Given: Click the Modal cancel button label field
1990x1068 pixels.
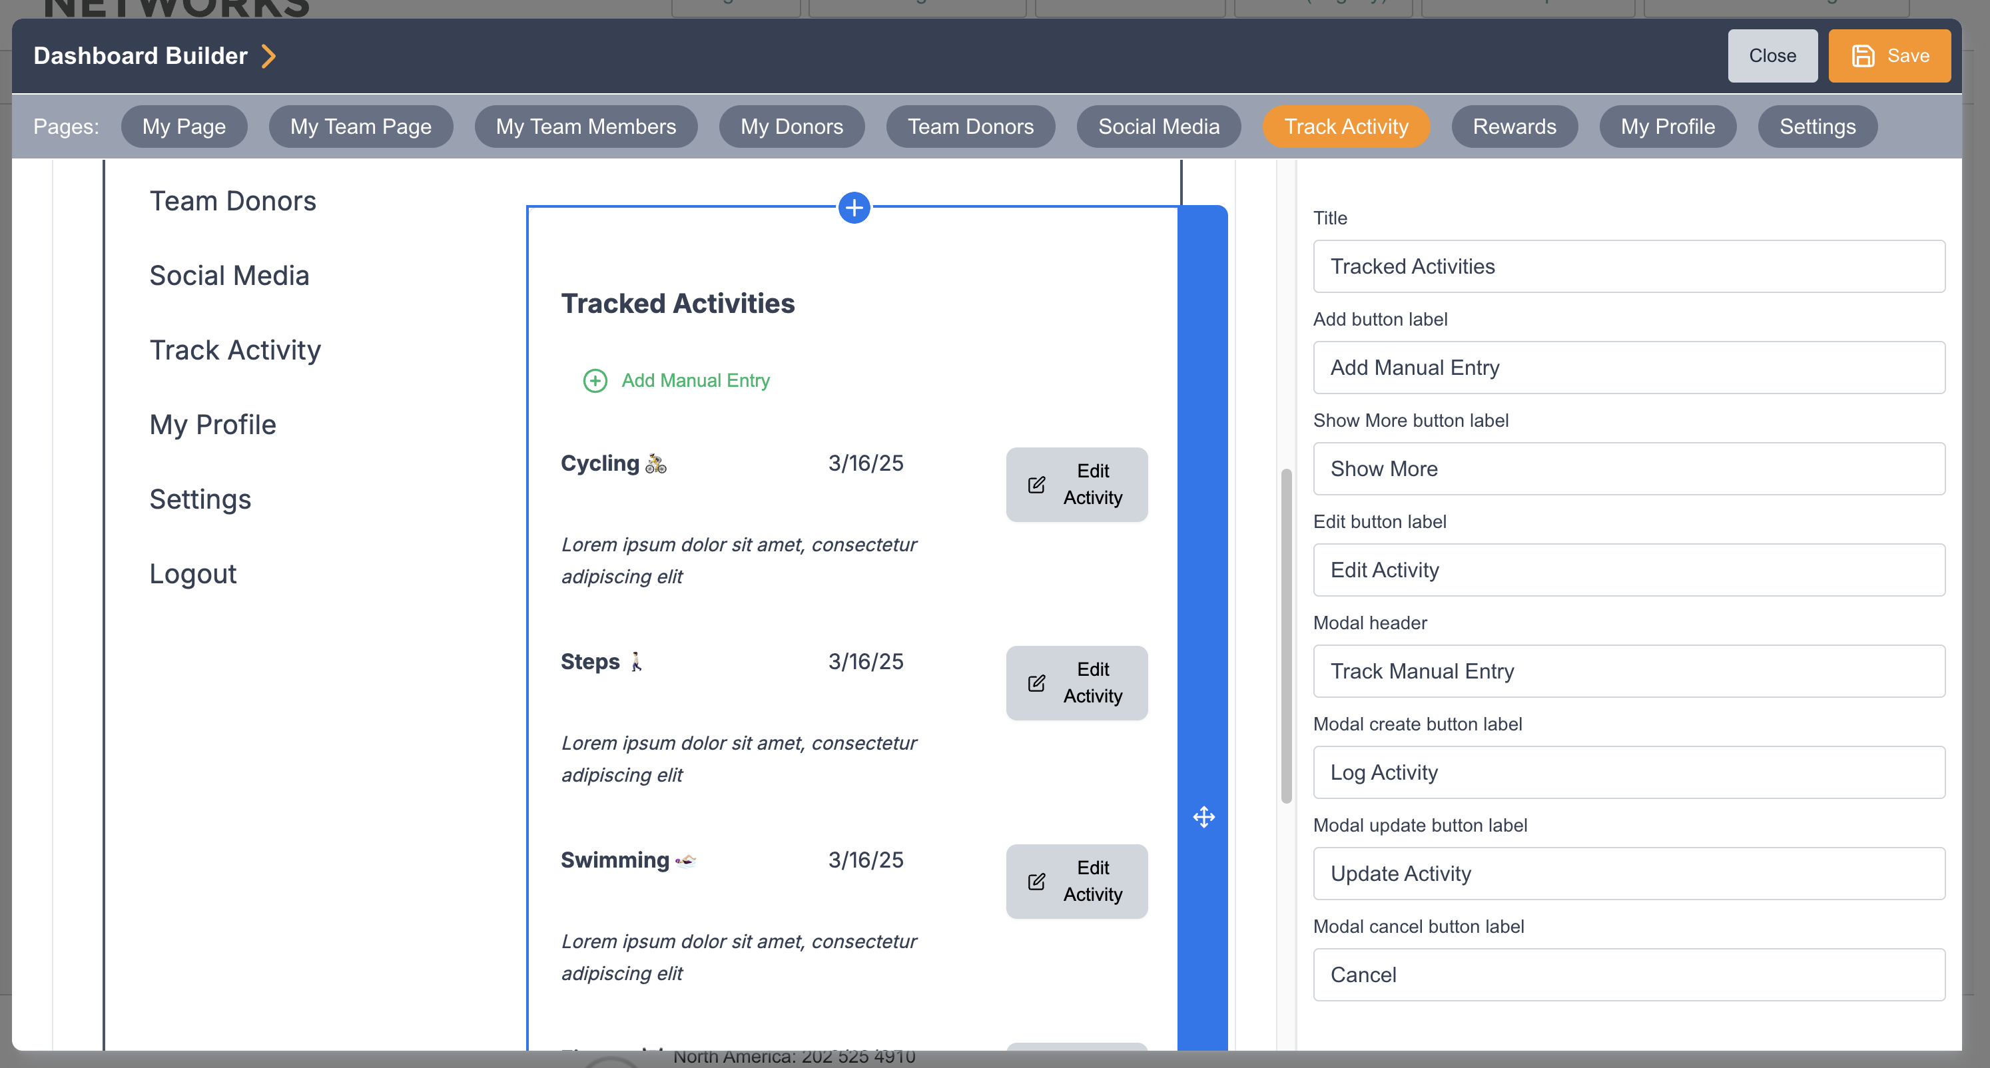Looking at the screenshot, I should (1628, 975).
